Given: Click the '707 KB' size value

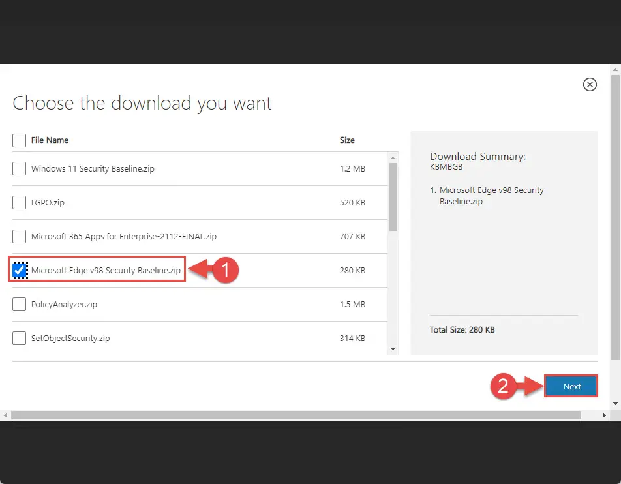Looking at the screenshot, I should (352, 236).
